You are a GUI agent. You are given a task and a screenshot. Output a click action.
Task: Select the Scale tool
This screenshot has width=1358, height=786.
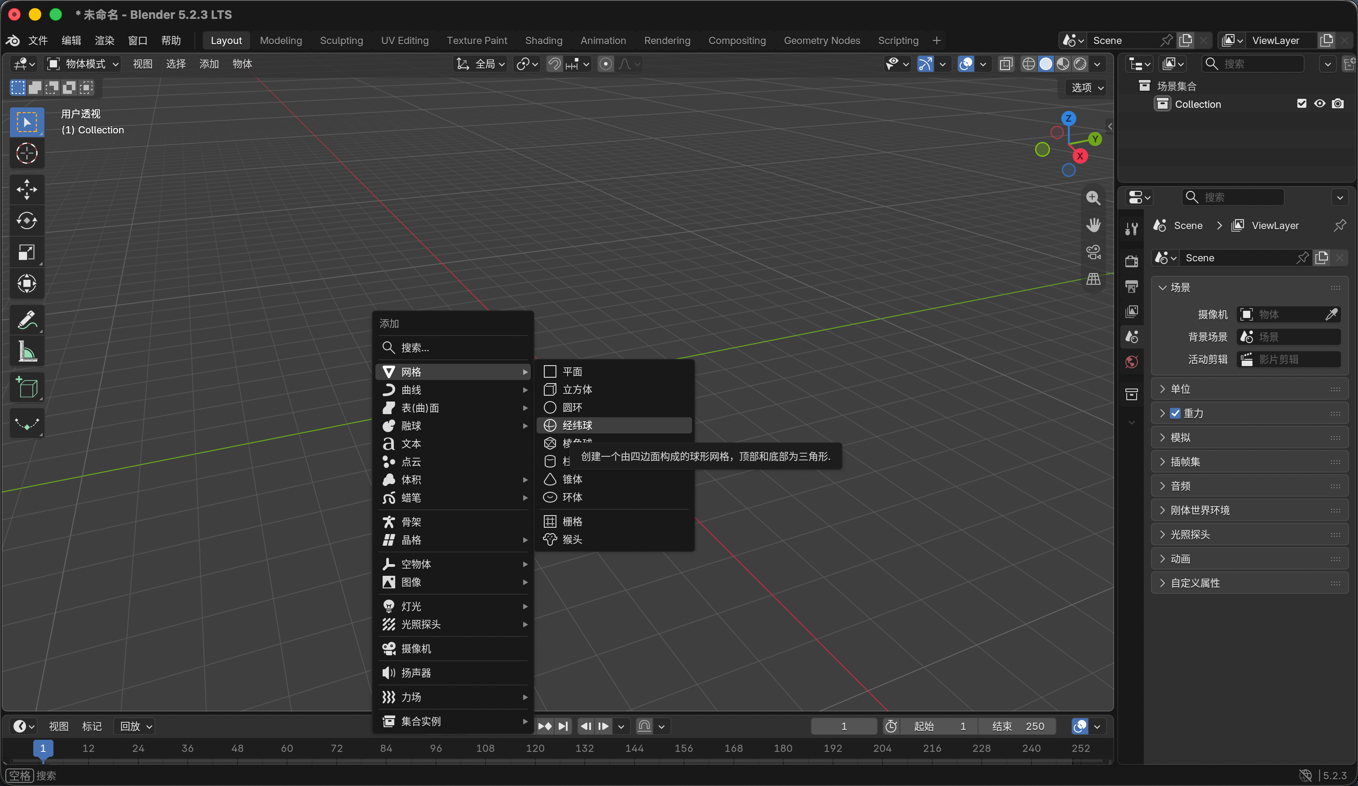(26, 252)
